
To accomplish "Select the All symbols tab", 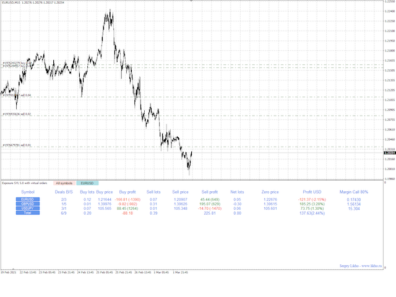I will [64, 183].
